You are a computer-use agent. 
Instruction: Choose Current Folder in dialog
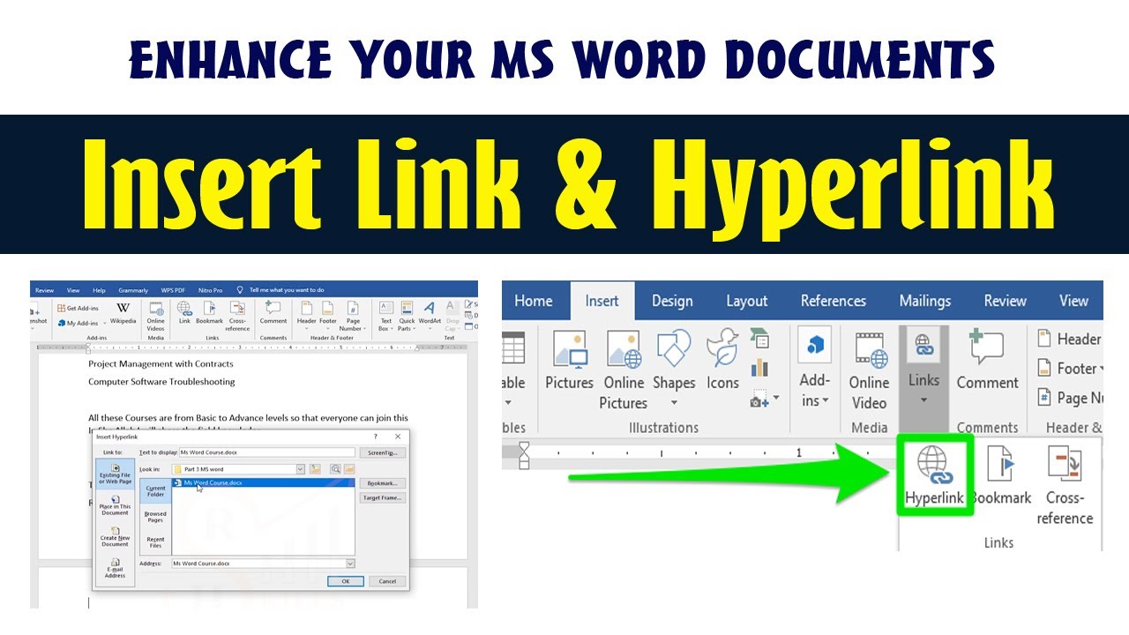click(155, 491)
